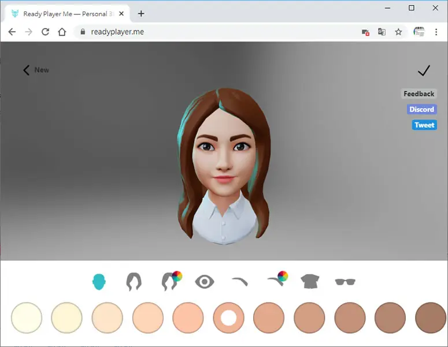Select the glasses category icon

(x=345, y=282)
